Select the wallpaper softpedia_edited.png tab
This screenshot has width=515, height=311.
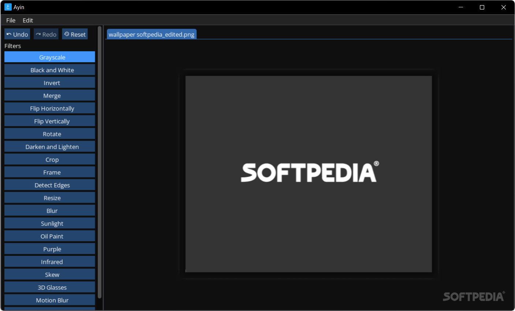coord(152,34)
